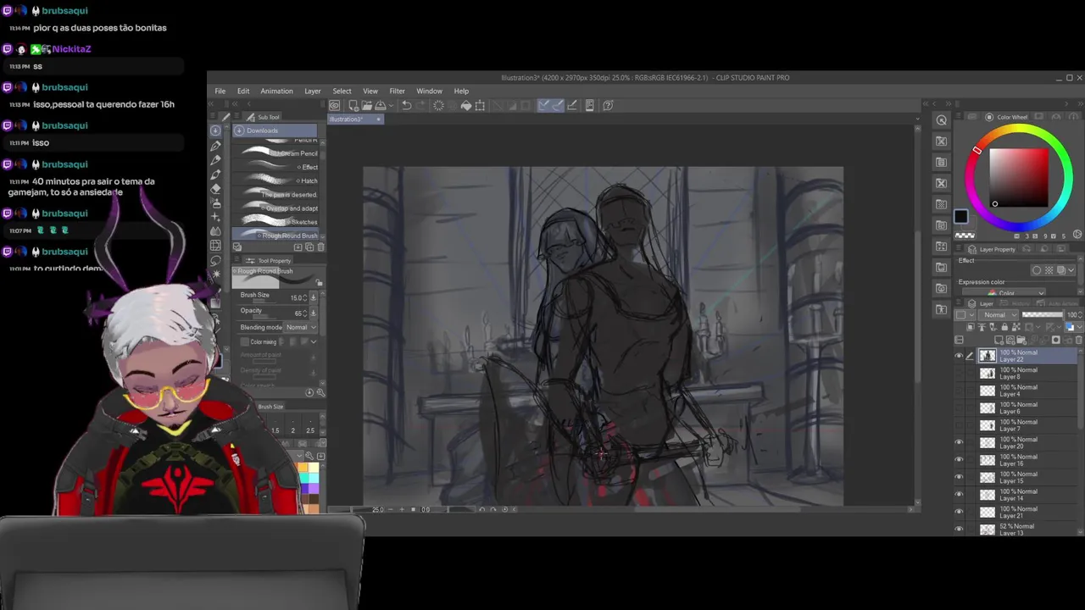Select the Lasso selection tool in the toolbox
The width and height of the screenshot is (1085, 610).
coord(215,259)
